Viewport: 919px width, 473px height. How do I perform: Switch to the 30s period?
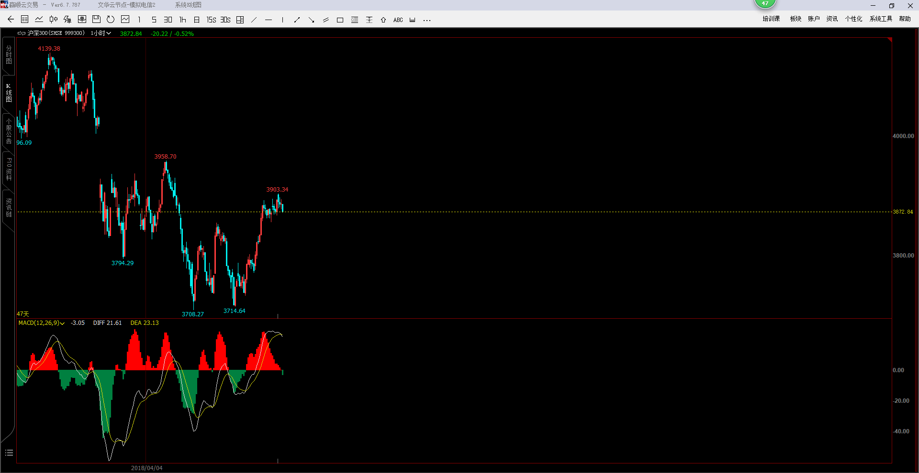(225, 20)
